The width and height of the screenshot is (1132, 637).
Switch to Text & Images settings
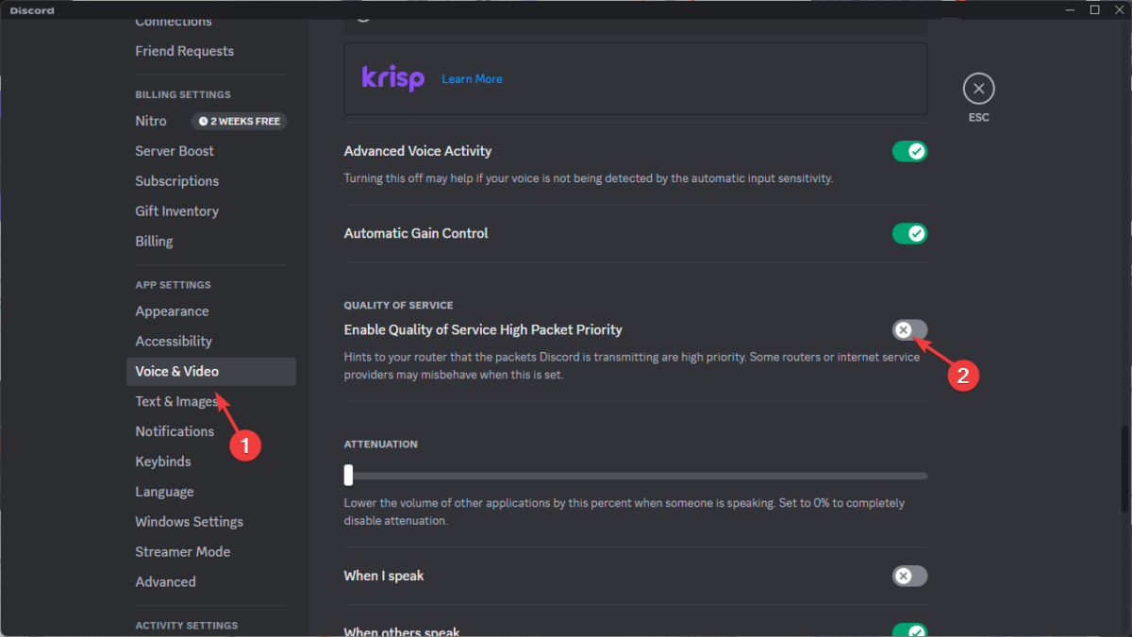click(x=177, y=401)
